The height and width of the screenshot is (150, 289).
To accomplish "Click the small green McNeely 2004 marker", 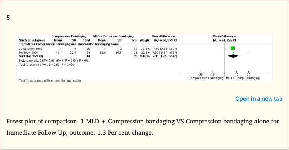I will coord(233,52).
